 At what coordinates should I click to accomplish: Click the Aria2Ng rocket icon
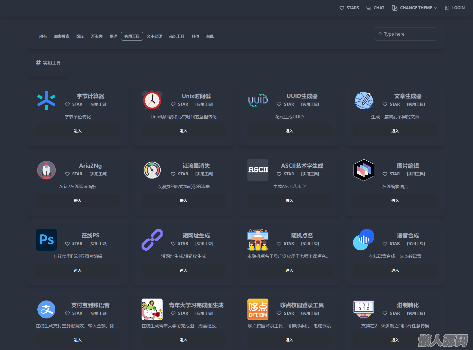pyautogui.click(x=46, y=170)
